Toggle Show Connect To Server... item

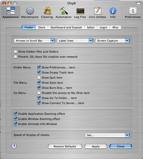39,103
